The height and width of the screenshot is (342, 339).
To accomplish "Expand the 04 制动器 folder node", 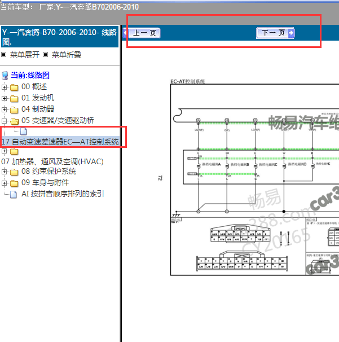I will point(4,109).
